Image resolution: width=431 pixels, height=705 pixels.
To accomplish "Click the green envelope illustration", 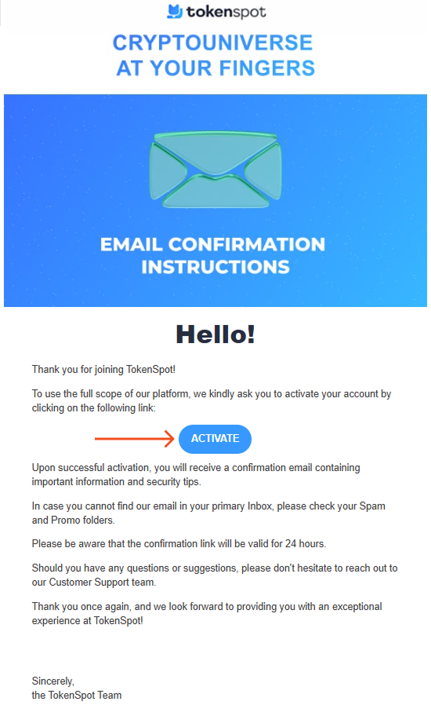I will point(215,170).
